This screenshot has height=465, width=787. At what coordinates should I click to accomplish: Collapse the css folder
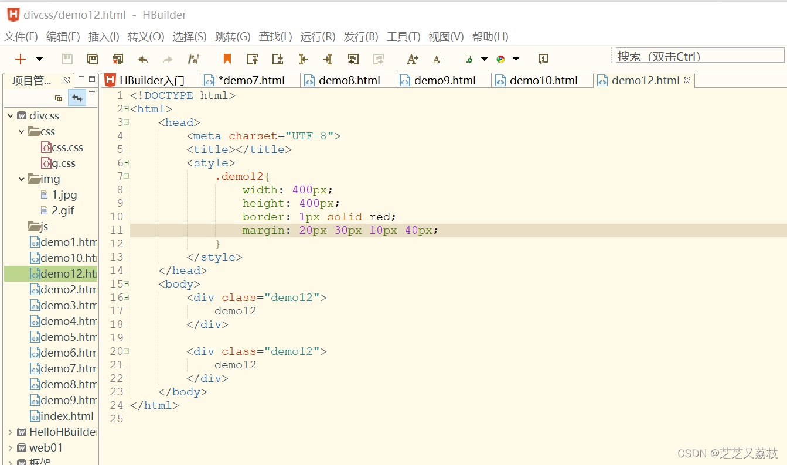22,132
